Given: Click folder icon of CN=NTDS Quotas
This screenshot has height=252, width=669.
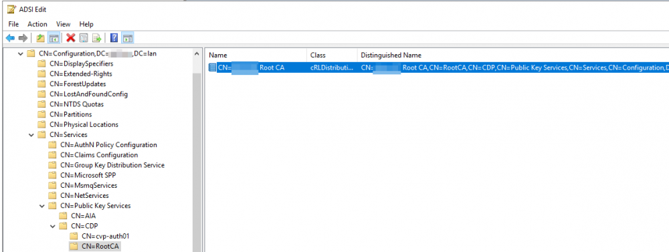Looking at the screenshot, I should (41, 104).
